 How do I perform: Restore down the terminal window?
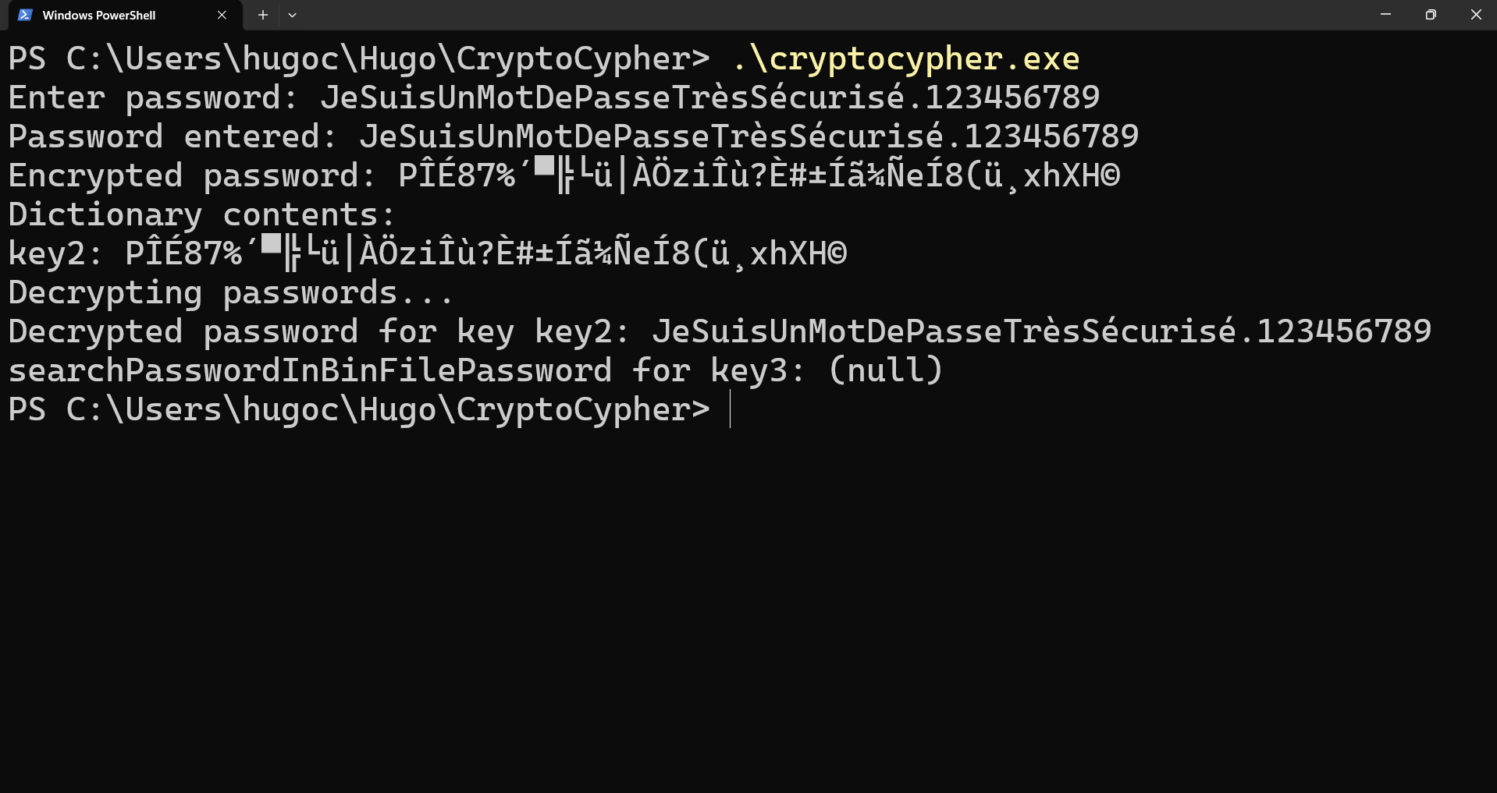pyautogui.click(x=1431, y=15)
